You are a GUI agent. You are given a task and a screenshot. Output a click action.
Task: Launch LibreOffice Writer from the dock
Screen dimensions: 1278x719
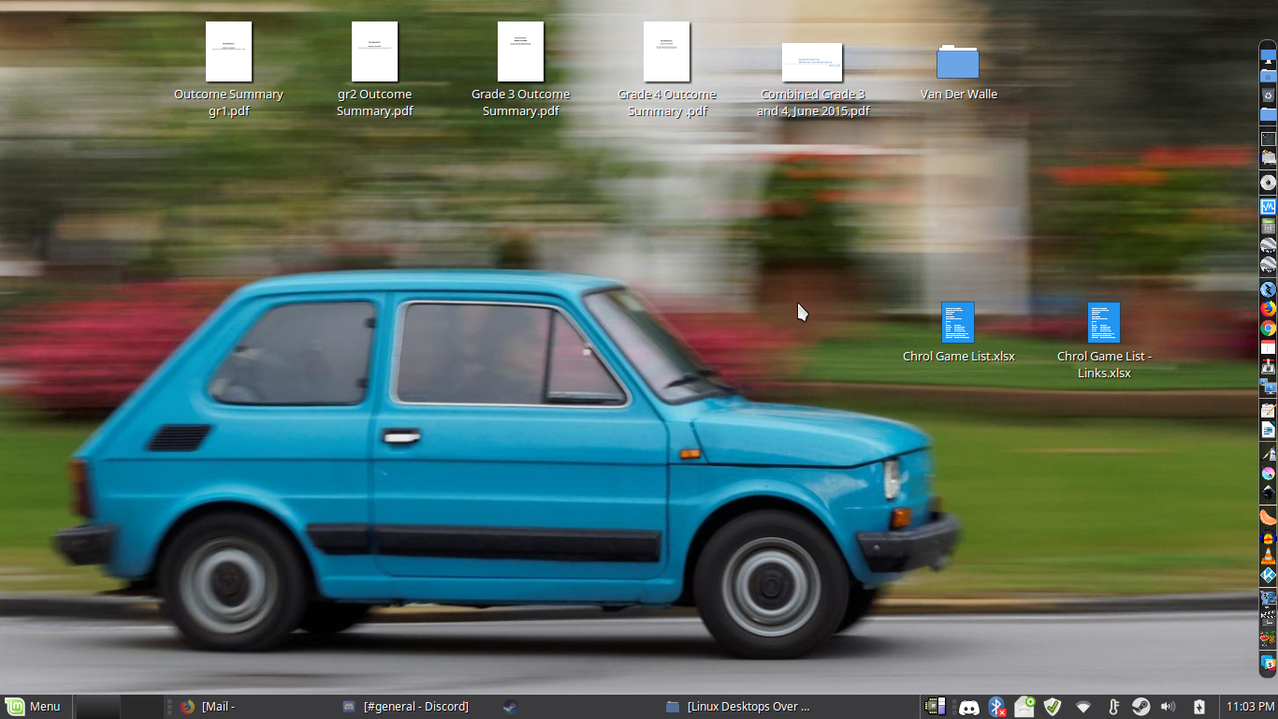click(1269, 430)
